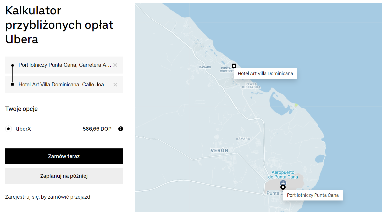The image size is (383, 212).
Task: Click the pickup dot icon beside airport field
Action: tap(12, 65)
